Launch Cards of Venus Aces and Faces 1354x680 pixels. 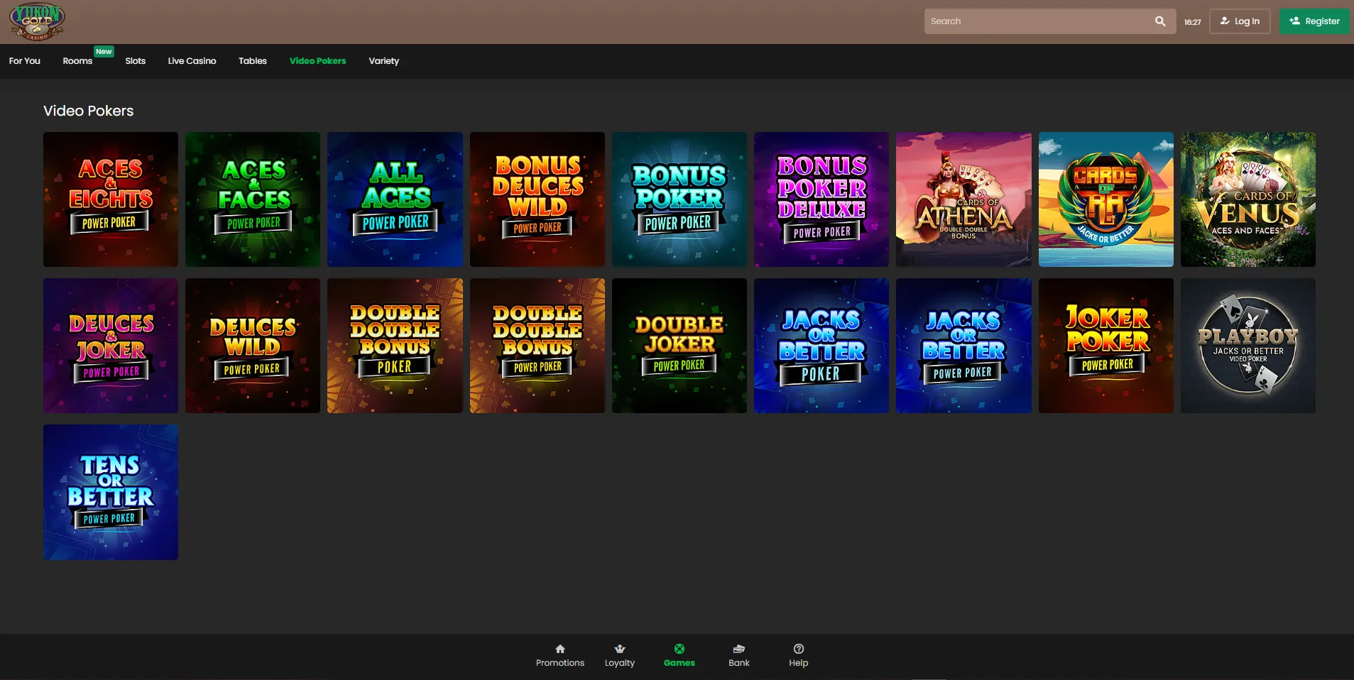pyautogui.click(x=1248, y=199)
